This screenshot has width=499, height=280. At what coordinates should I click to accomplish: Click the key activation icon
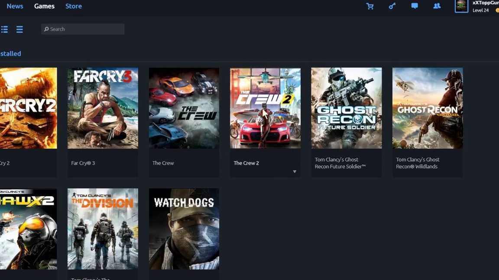[392, 6]
